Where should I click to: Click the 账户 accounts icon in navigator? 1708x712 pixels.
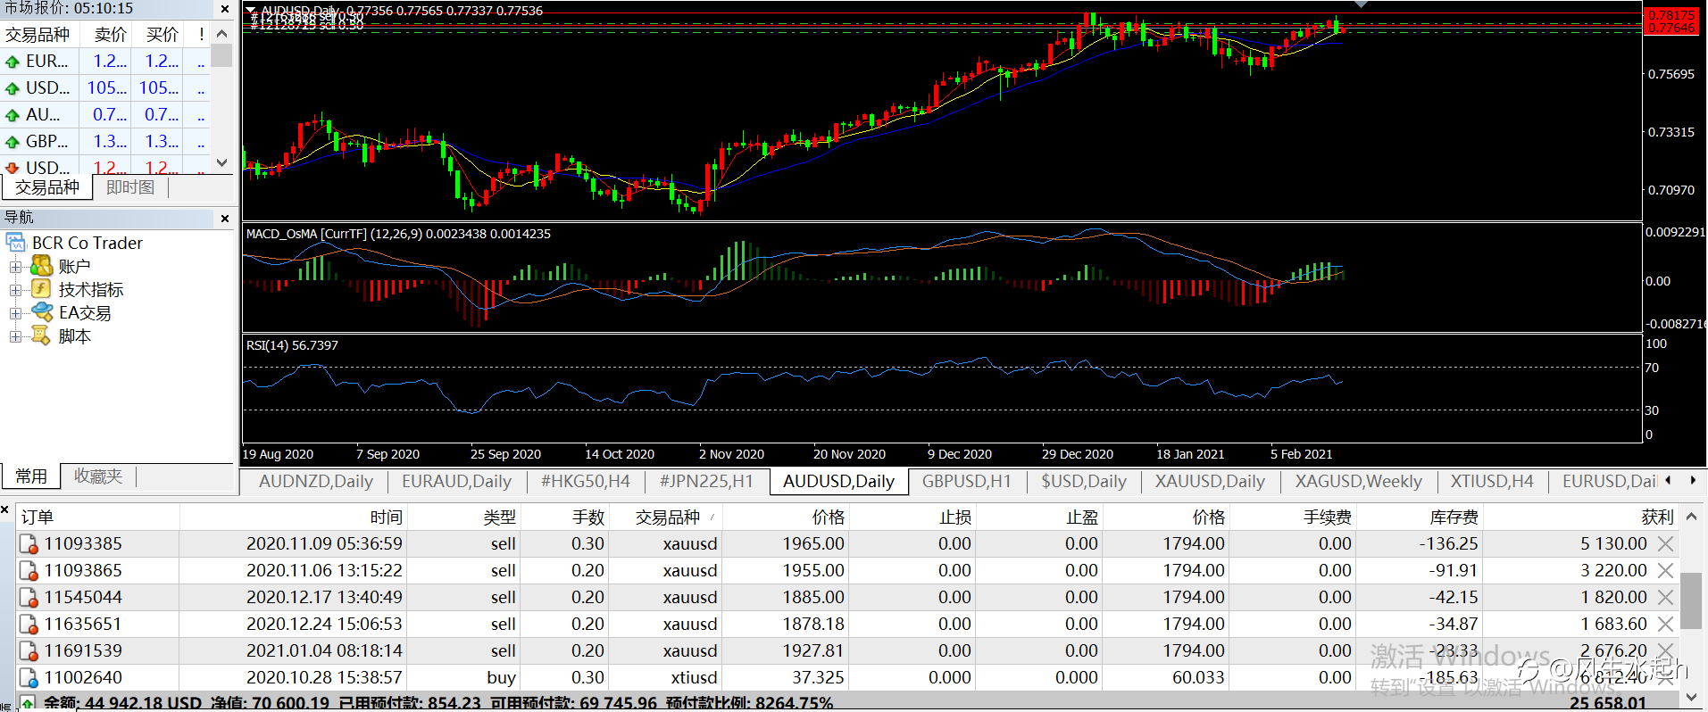click(x=41, y=266)
